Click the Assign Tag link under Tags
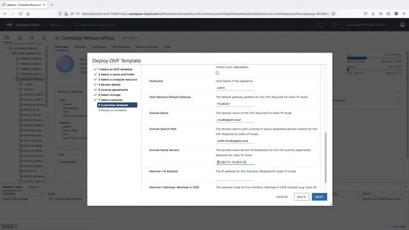This screenshot has height=230, width=409. click(x=68, y=162)
